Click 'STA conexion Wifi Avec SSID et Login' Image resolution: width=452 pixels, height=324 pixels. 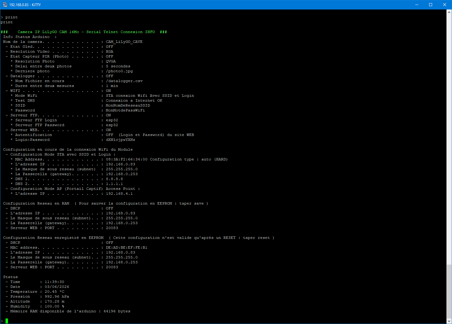150,96
